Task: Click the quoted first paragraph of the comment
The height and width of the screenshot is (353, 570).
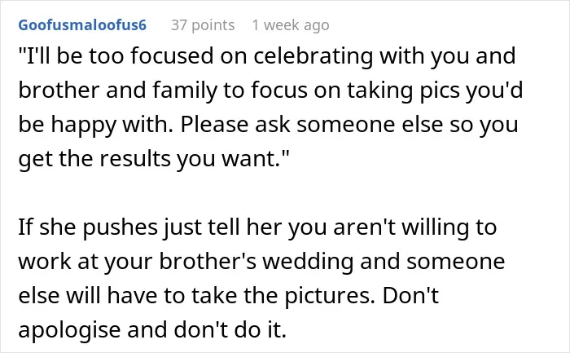Action: pyautogui.click(x=270, y=108)
